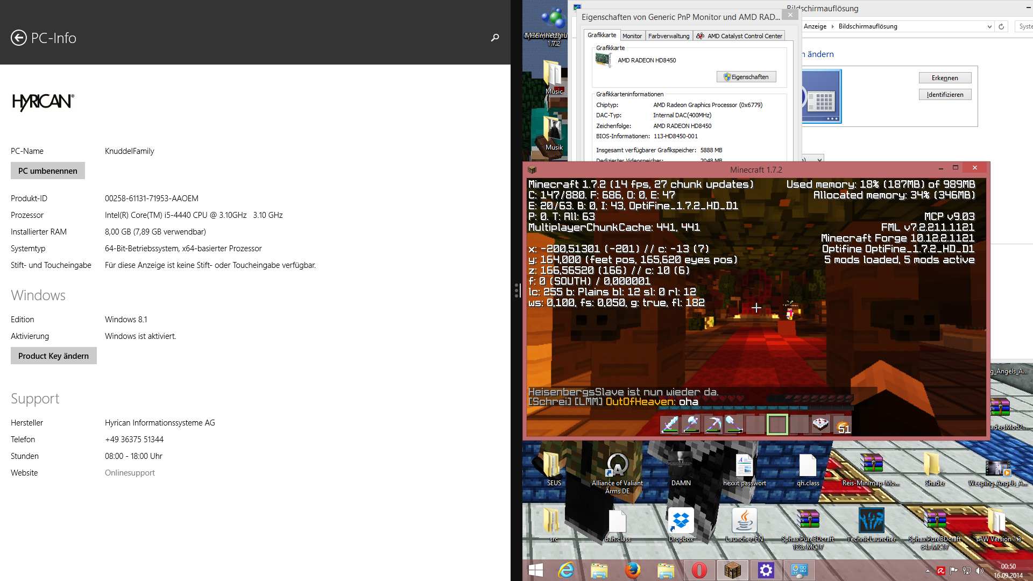The height and width of the screenshot is (581, 1033).
Task: Select the highlighted empty hotbar slot
Action: [777, 424]
